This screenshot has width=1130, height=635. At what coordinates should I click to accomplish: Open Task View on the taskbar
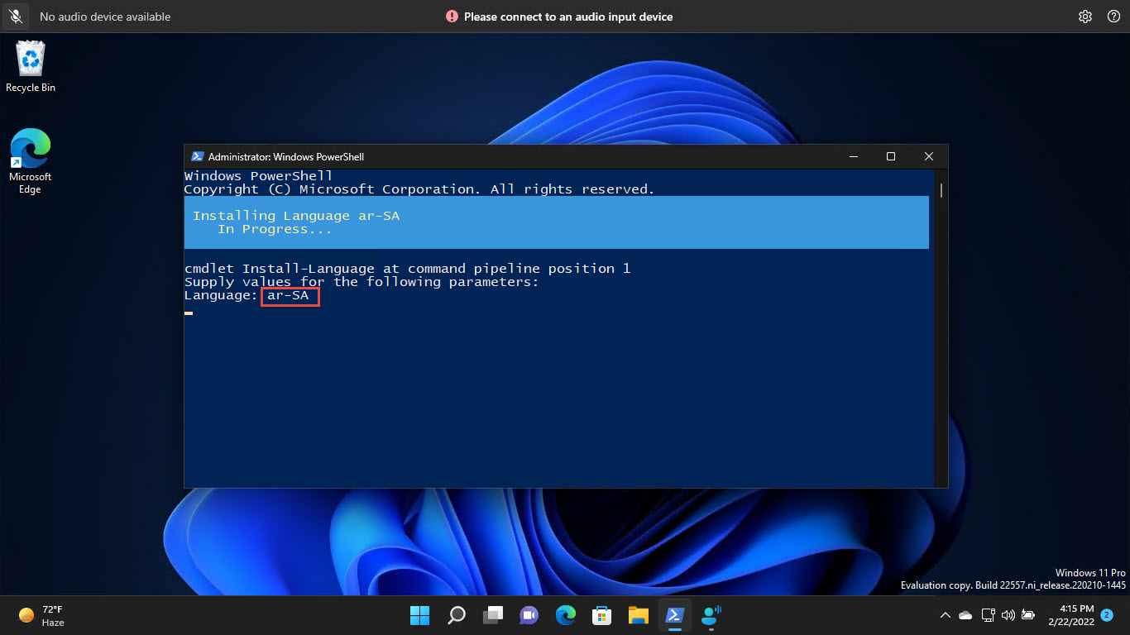(493, 615)
